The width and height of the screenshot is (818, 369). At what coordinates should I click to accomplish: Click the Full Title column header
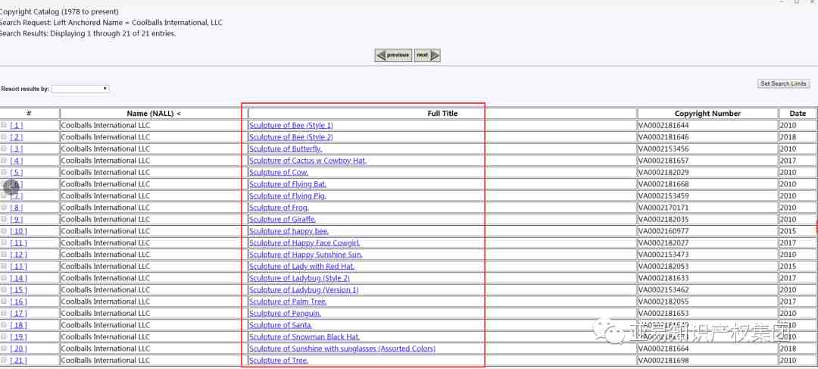pyautogui.click(x=442, y=113)
